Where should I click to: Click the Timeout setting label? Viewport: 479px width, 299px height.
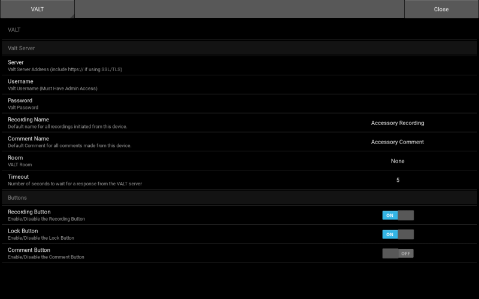(x=19, y=176)
